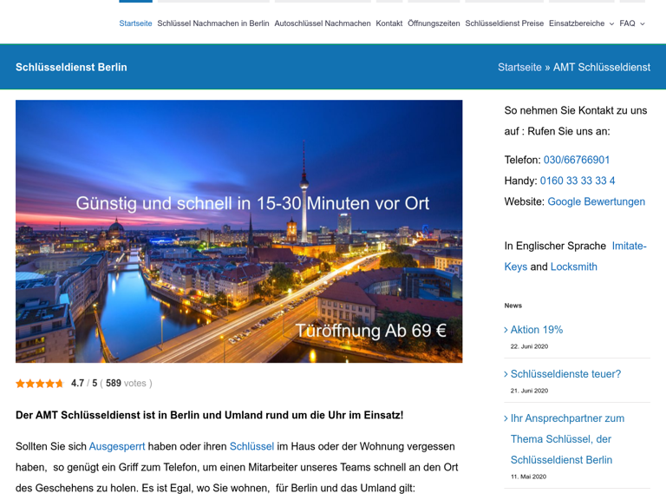This screenshot has width=666, height=500.
Task: Open Schlüssel Nachmachen in Berlin menu
Action: [x=213, y=23]
